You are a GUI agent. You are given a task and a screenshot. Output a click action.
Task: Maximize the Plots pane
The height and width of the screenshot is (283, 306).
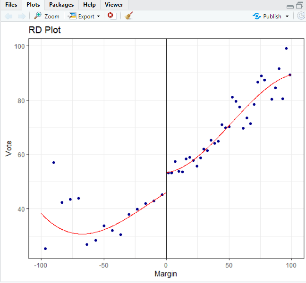tap(299, 5)
